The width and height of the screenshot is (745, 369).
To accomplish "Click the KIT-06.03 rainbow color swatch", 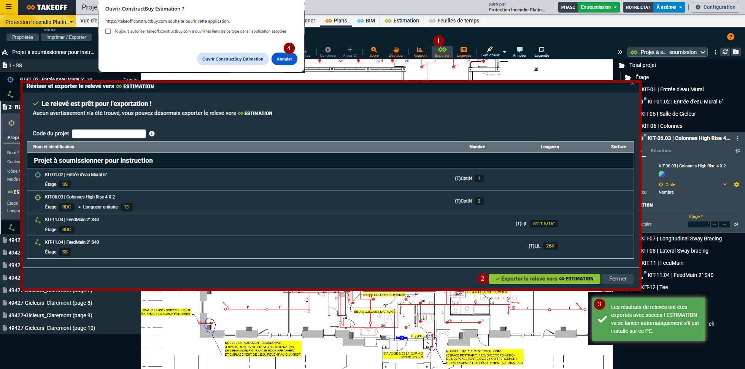I will click(x=662, y=174).
